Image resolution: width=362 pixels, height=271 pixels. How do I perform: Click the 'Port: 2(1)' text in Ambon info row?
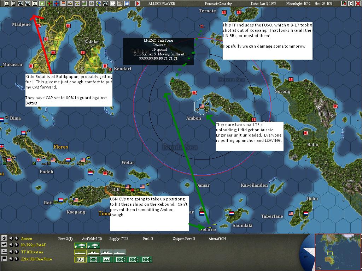click(x=65, y=239)
